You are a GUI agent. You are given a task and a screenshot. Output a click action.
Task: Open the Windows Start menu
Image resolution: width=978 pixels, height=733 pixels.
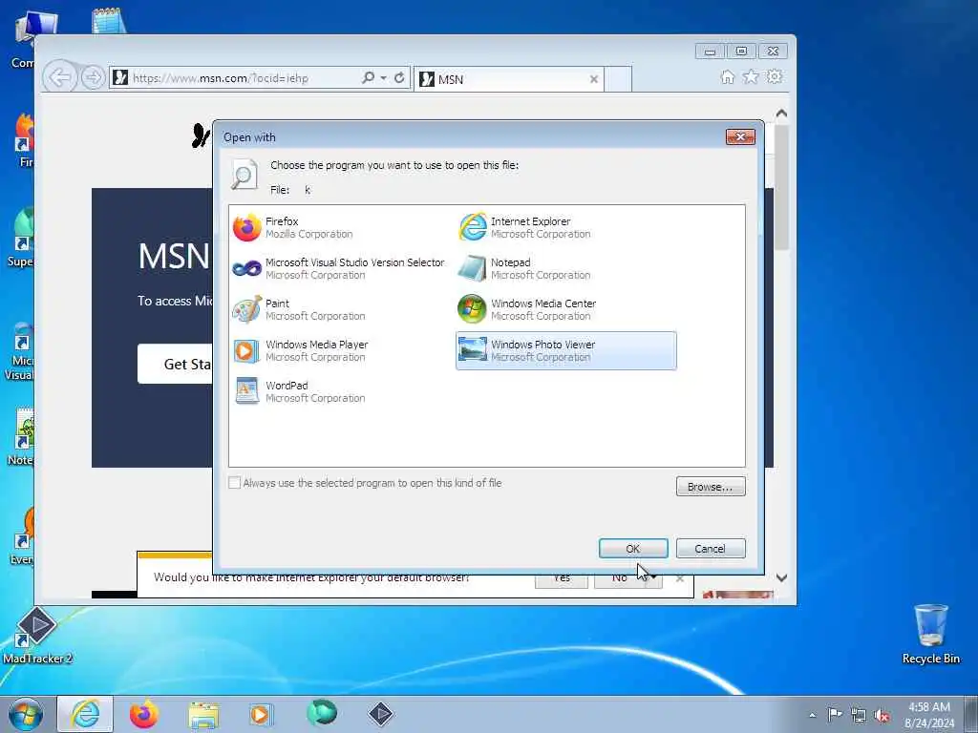tap(26, 714)
